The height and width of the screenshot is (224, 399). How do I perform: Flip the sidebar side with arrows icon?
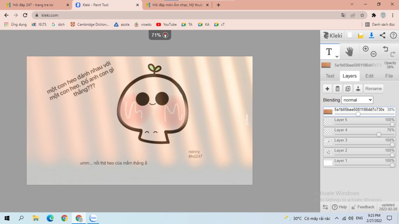tap(325, 207)
